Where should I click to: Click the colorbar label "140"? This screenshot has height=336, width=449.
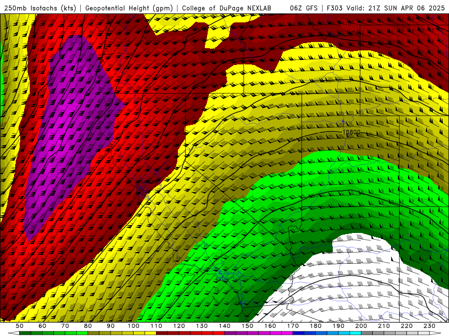pyautogui.click(x=224, y=326)
